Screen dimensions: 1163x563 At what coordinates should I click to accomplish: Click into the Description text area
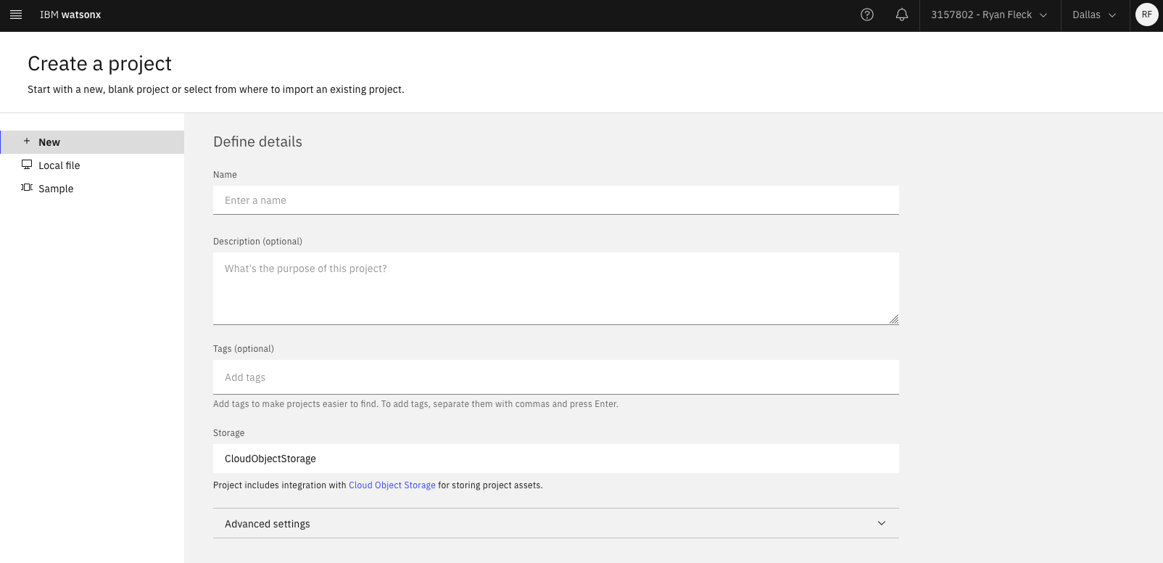click(555, 288)
